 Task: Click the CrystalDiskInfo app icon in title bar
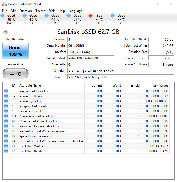pos(4,4)
